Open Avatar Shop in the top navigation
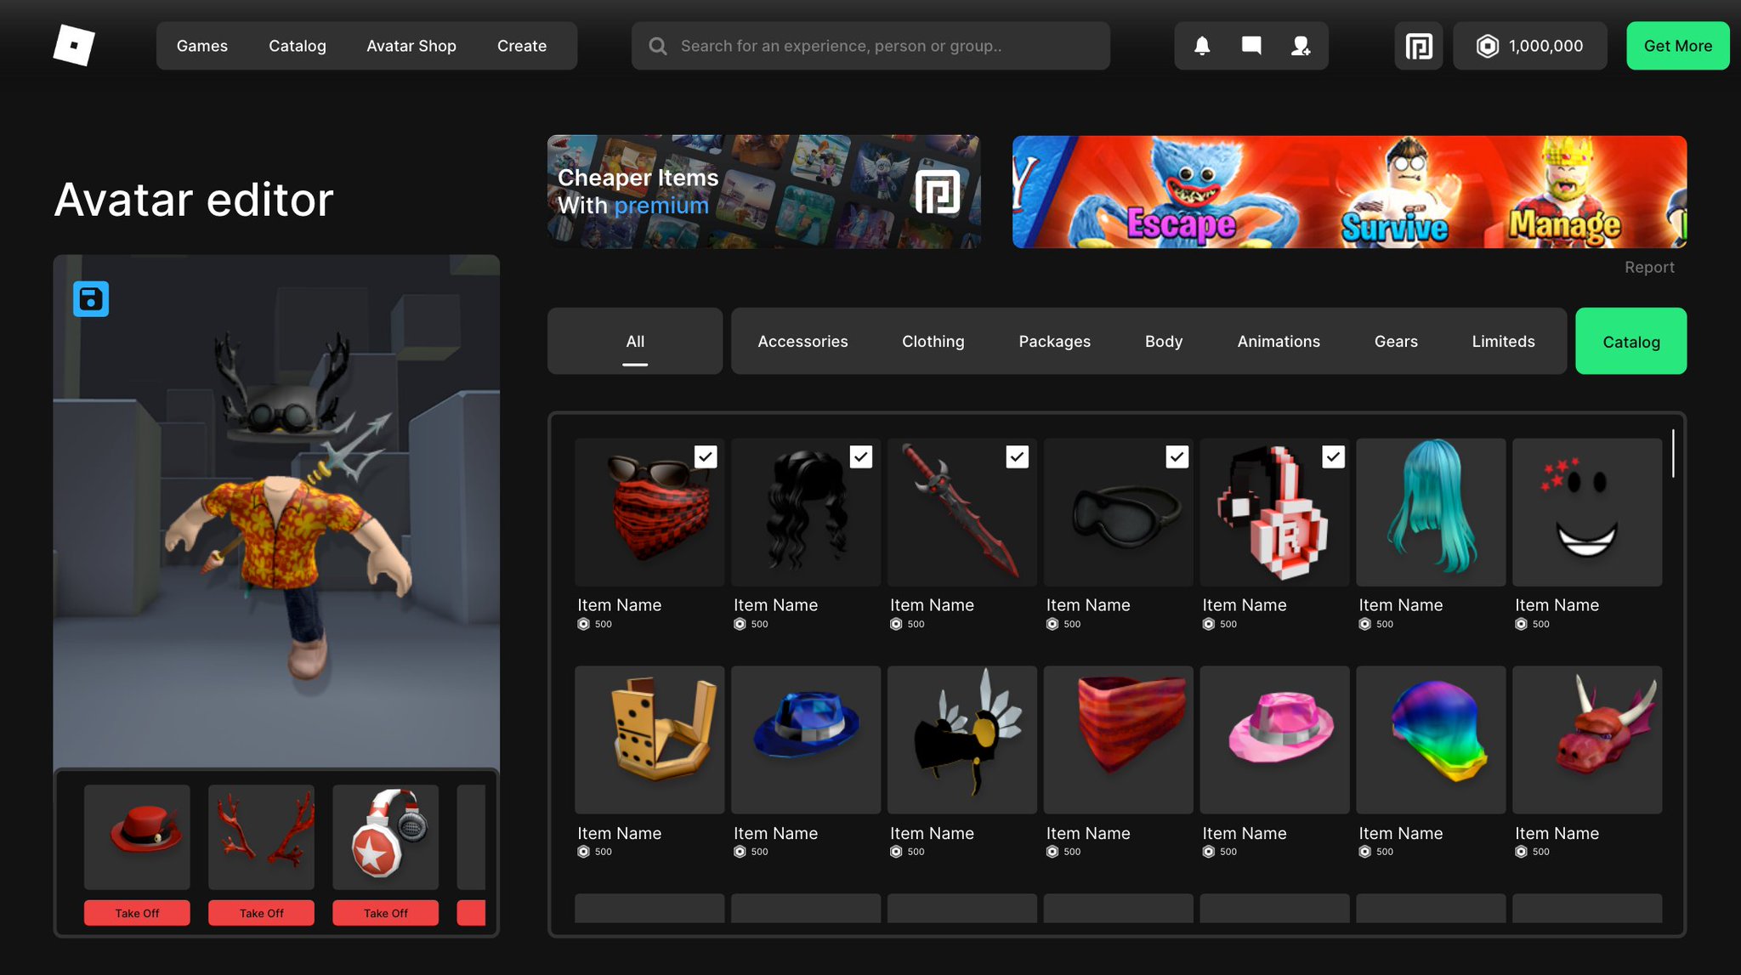Viewport: 1741px width, 975px height. 411,46
